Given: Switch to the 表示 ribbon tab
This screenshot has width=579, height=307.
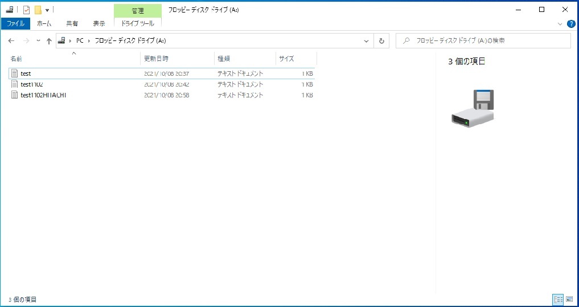Looking at the screenshot, I should click(99, 23).
